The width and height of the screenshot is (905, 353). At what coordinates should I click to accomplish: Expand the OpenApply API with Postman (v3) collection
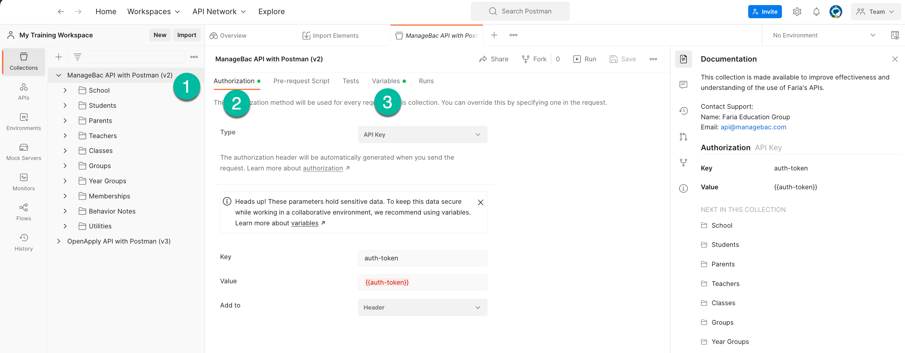click(59, 241)
